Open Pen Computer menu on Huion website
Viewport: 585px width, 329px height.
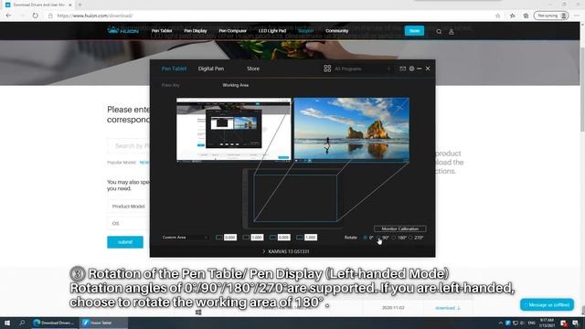click(232, 31)
